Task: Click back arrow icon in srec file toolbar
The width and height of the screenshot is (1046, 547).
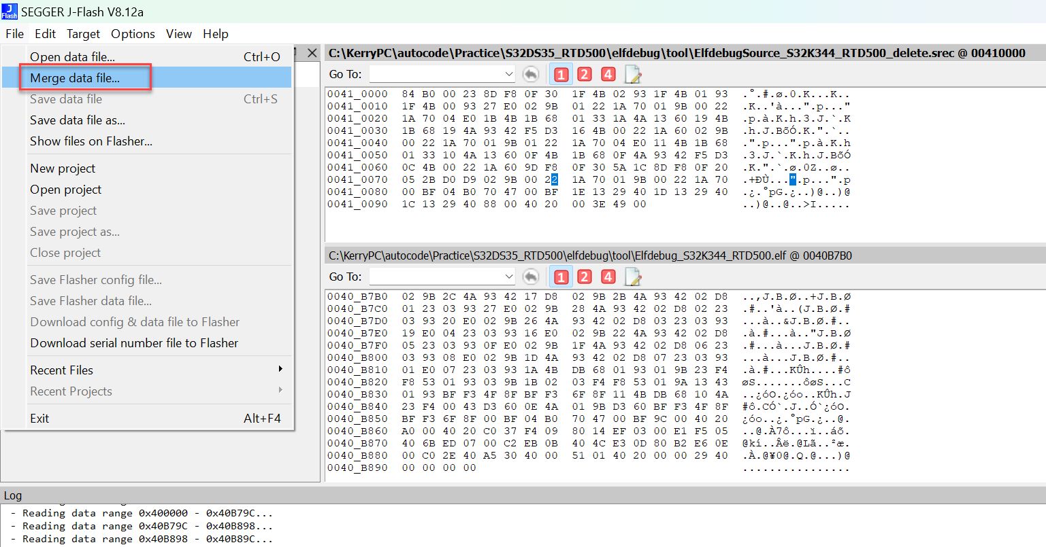Action: [x=531, y=74]
